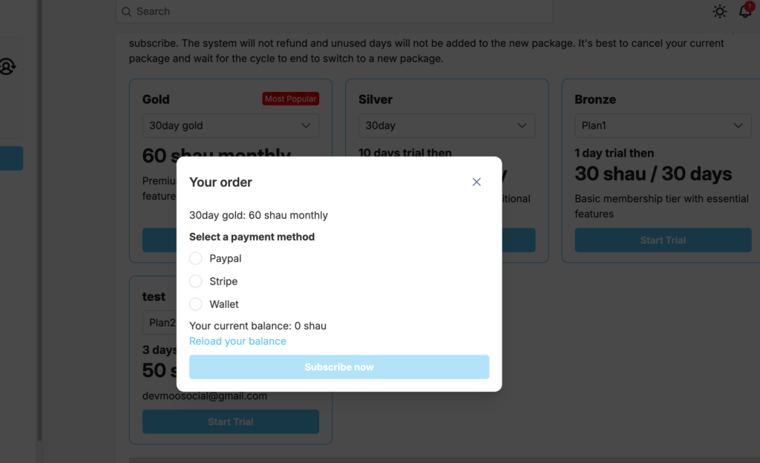Click Reload your balance link
The width and height of the screenshot is (760, 463).
(x=237, y=341)
